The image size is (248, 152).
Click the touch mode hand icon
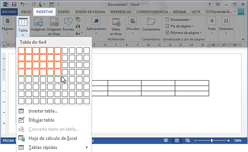(x=40, y=4)
